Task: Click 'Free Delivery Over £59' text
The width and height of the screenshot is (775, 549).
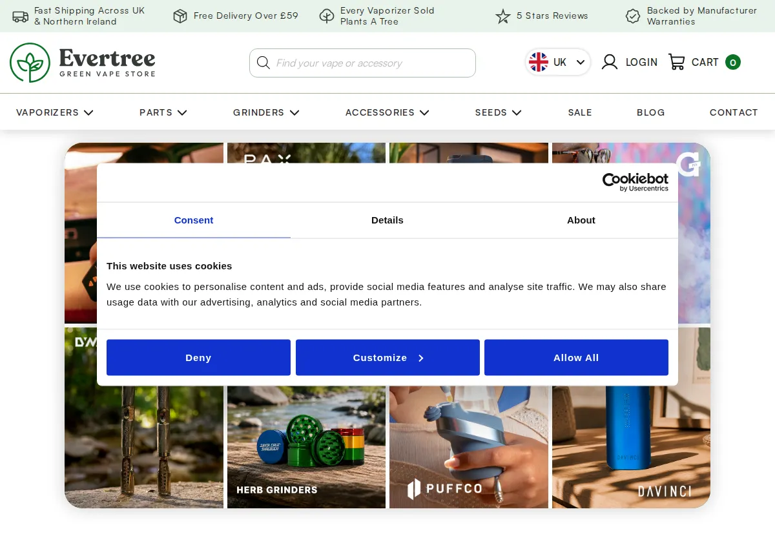Action: coord(246,16)
